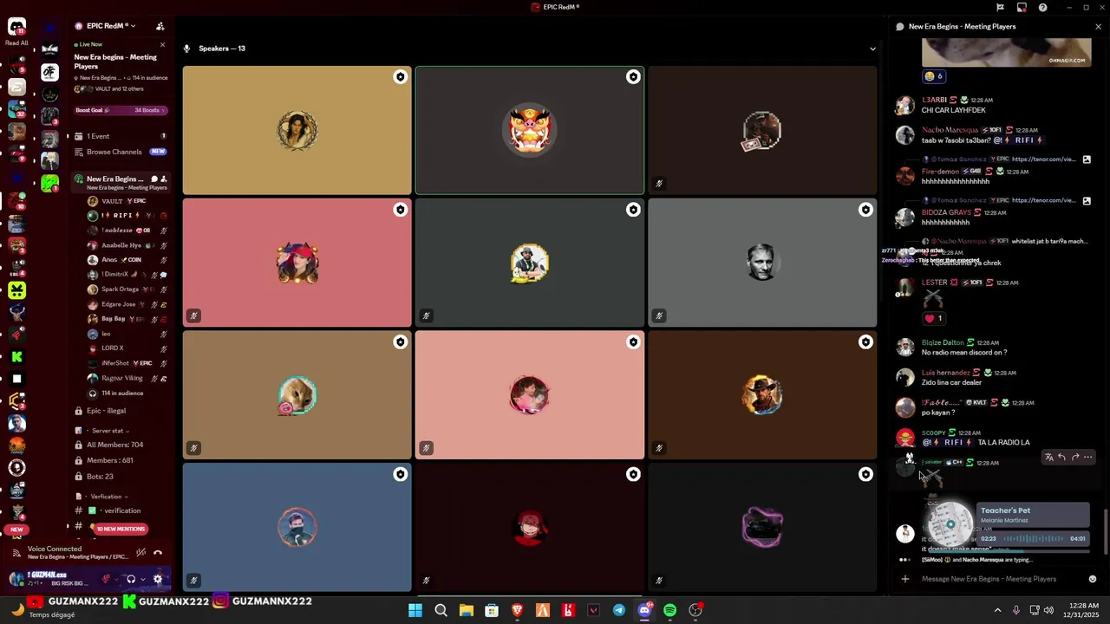Click username Blqize Dalton in chat
This screenshot has height=624, width=1110.
pyautogui.click(x=943, y=342)
